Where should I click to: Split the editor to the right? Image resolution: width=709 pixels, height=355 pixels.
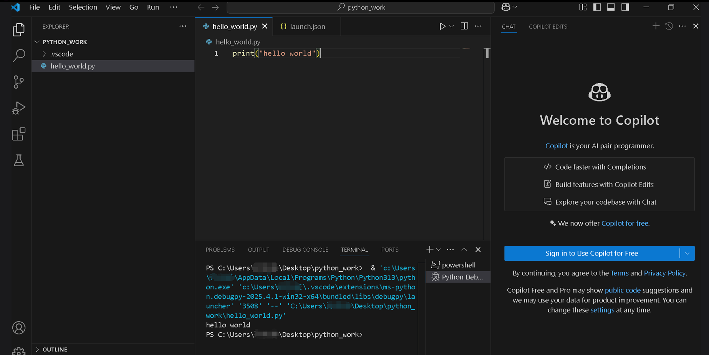coord(464,26)
